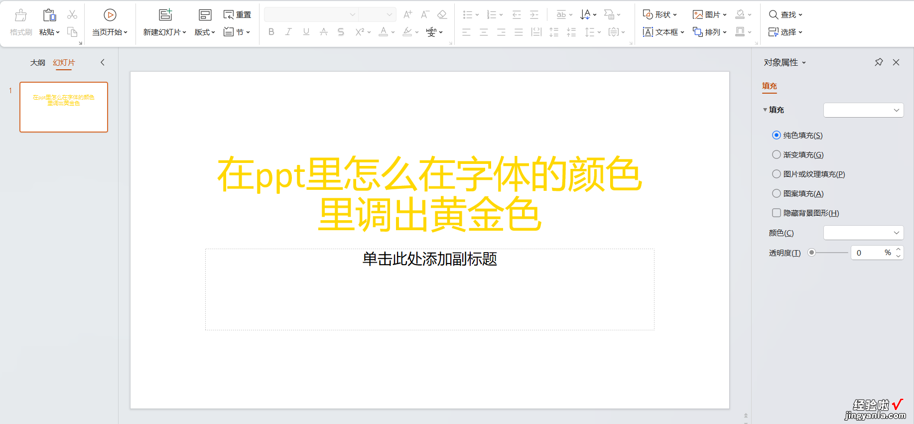Click the yellow title text on slide

[429, 194]
